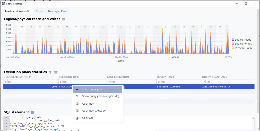The height and width of the screenshot is (131, 260).
Task: Toggle the Logical writes legend series
Action: pos(242,44)
